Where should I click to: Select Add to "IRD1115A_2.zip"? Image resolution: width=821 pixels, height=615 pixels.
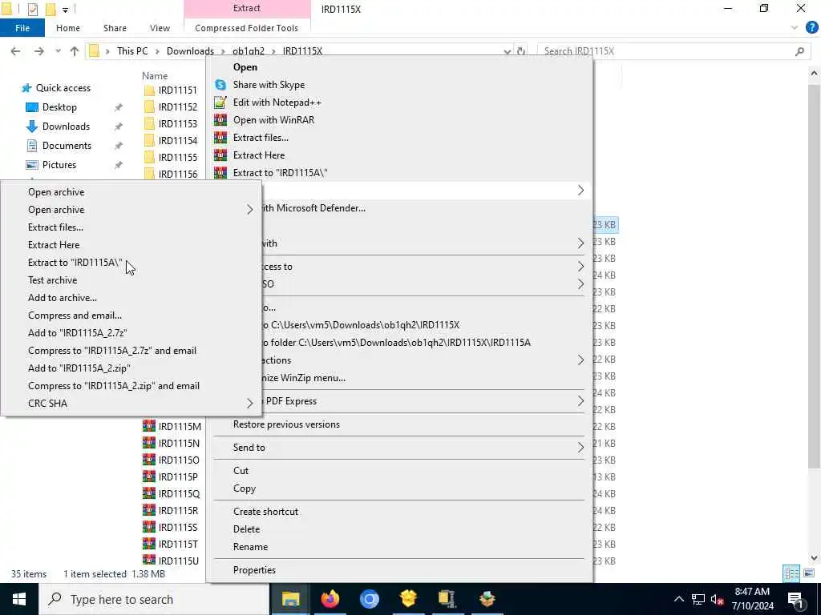tap(79, 368)
